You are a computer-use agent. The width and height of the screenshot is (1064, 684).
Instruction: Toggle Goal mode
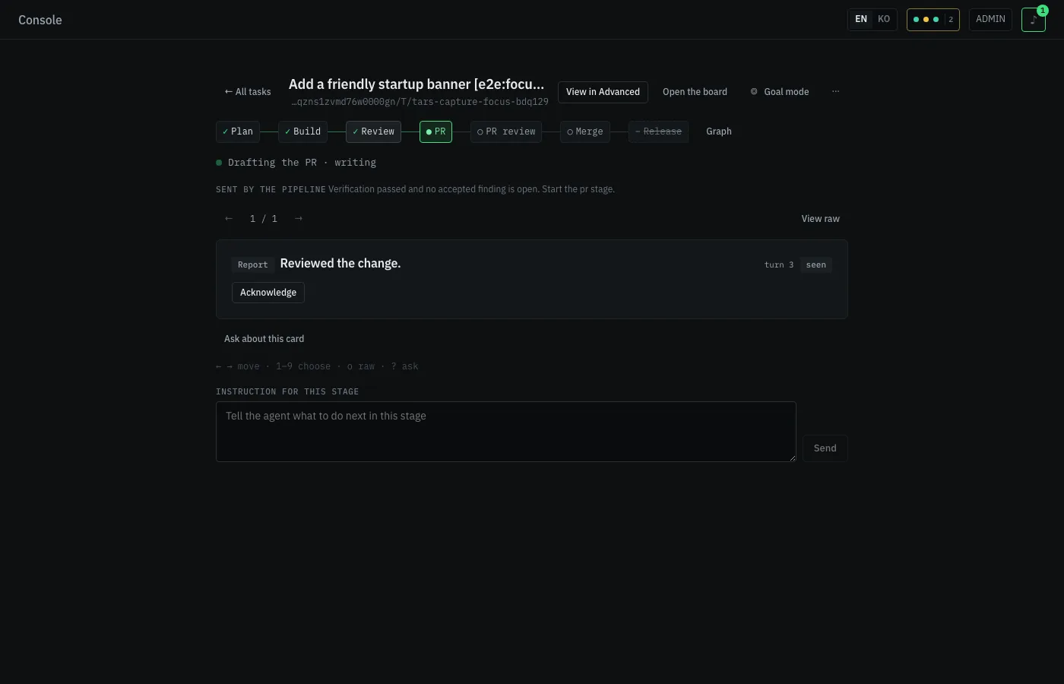tap(779, 92)
